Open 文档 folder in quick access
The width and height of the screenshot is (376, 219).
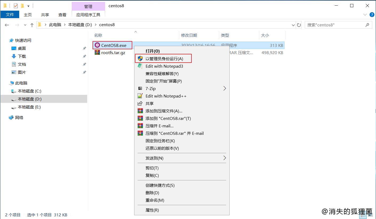click(x=22, y=64)
